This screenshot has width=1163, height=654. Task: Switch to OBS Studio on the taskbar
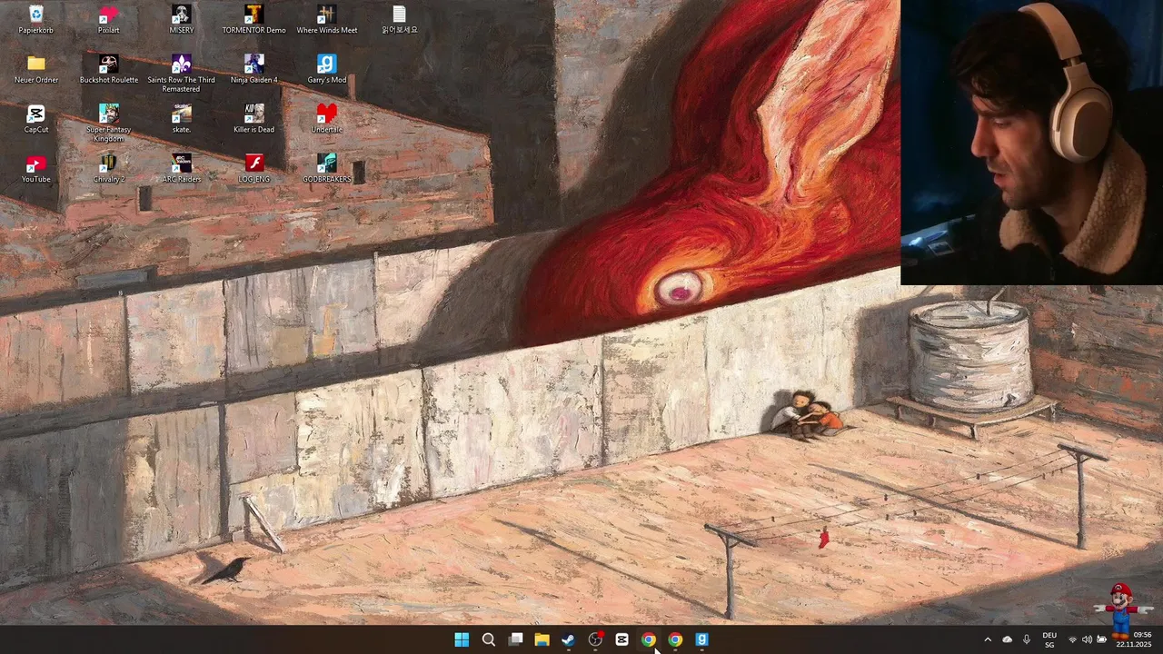(x=595, y=639)
